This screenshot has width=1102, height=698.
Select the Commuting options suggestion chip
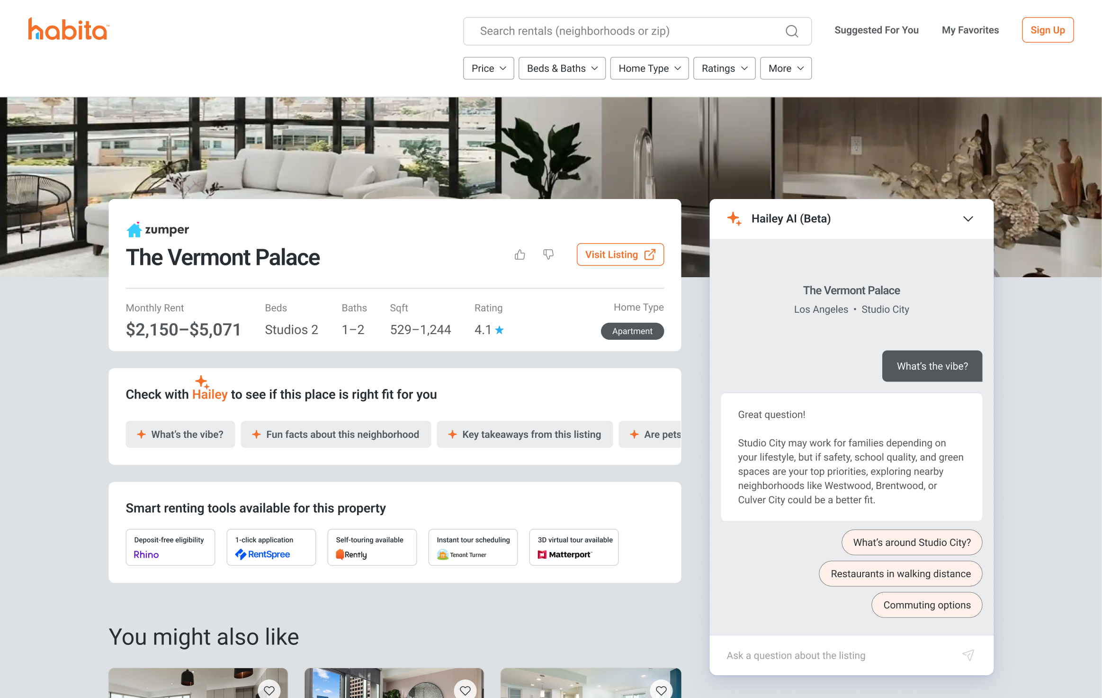click(x=927, y=605)
